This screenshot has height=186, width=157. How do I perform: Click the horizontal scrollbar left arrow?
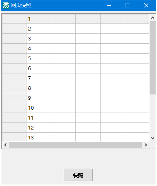pyautogui.click(x=5, y=145)
